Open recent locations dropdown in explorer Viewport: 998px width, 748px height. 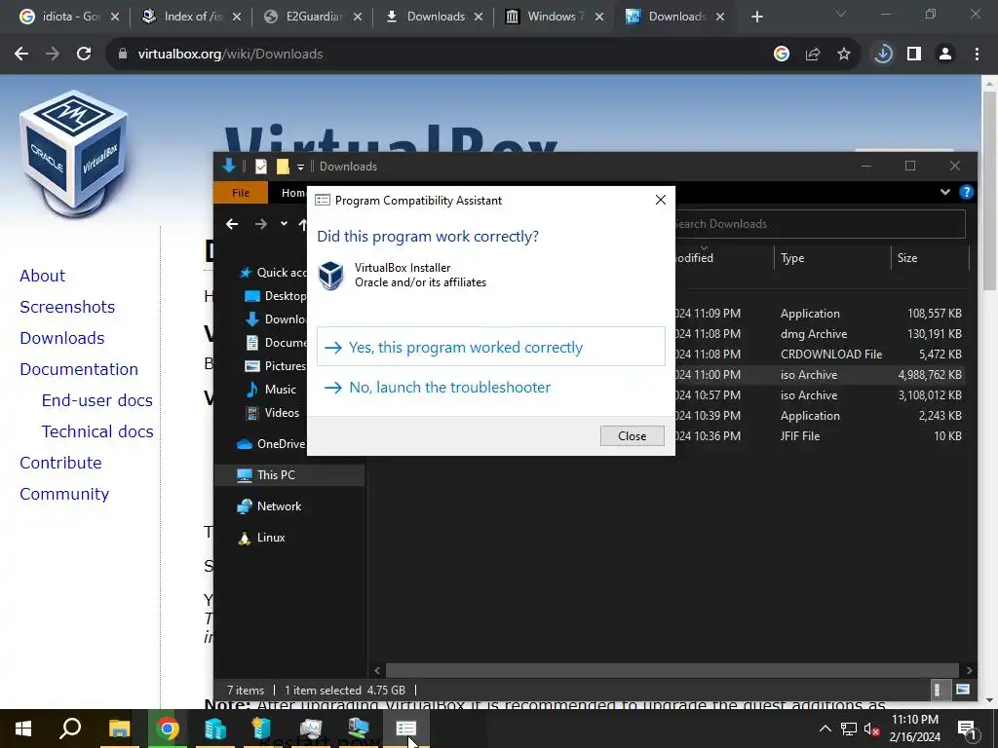point(284,224)
